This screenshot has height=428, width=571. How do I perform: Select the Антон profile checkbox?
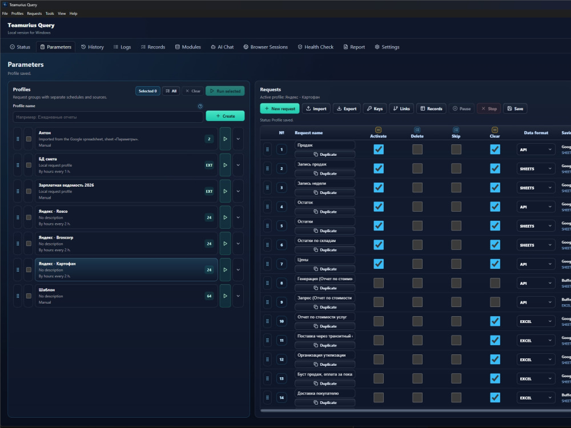(x=29, y=139)
